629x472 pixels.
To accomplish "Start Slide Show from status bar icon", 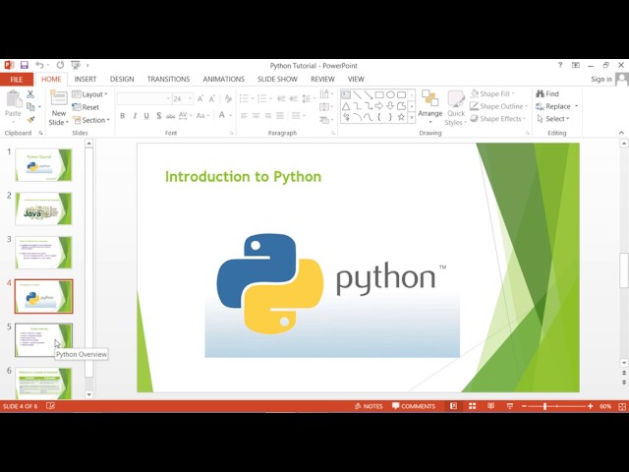I will point(510,406).
